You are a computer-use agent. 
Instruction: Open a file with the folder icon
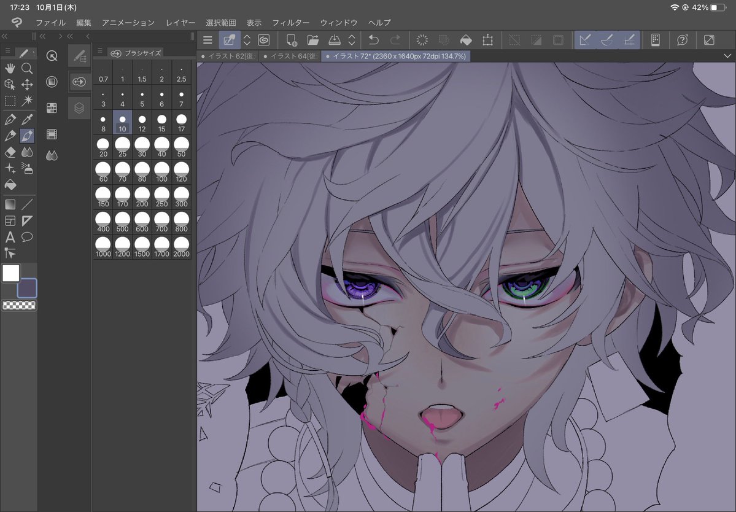coord(312,40)
